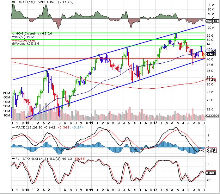Click the 50.0 price axis label
The image size is (220, 194).
[210, 40]
